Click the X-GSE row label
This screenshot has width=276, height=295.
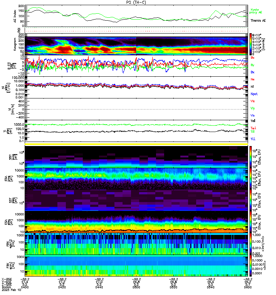coord(7,279)
